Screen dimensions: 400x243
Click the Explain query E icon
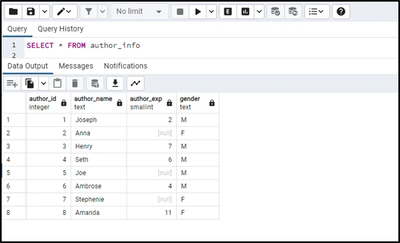point(228,12)
